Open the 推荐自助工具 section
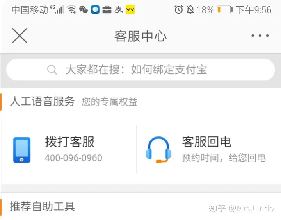 pos(42,206)
